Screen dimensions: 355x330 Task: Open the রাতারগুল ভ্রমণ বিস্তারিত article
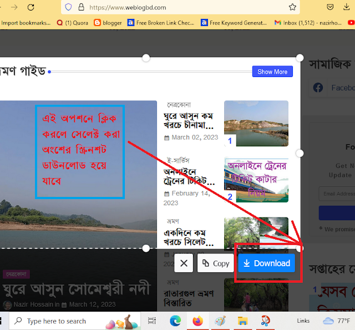pos(189,298)
